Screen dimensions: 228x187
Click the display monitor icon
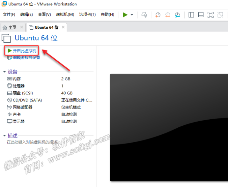click(x=9, y=121)
